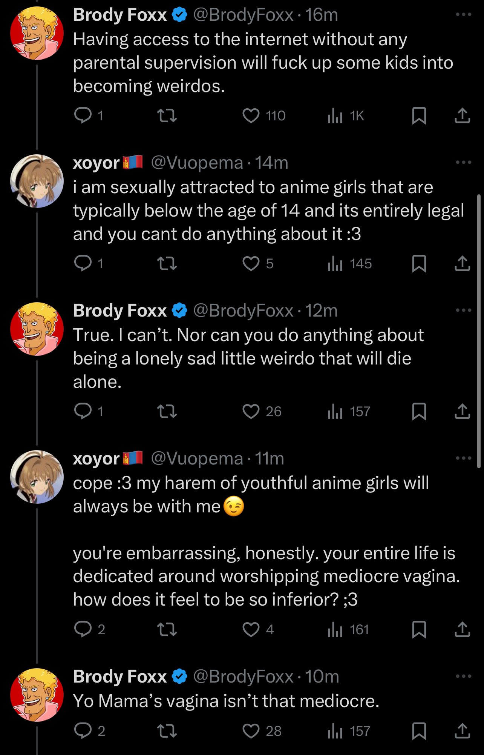Share the first tweet in thread
The image size is (484, 755).
click(x=462, y=115)
